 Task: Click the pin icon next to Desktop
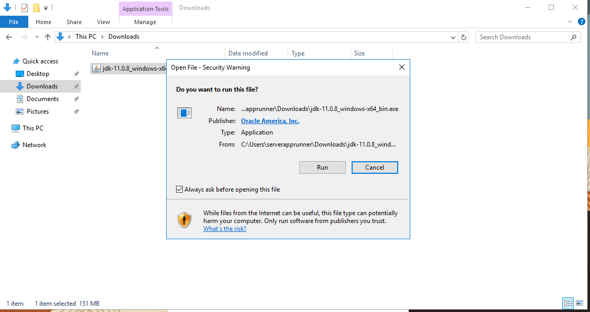coord(76,74)
